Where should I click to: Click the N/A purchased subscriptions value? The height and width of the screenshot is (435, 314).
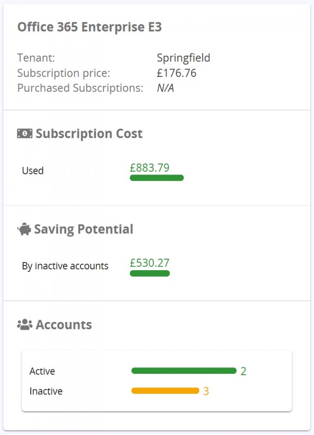coord(166,88)
